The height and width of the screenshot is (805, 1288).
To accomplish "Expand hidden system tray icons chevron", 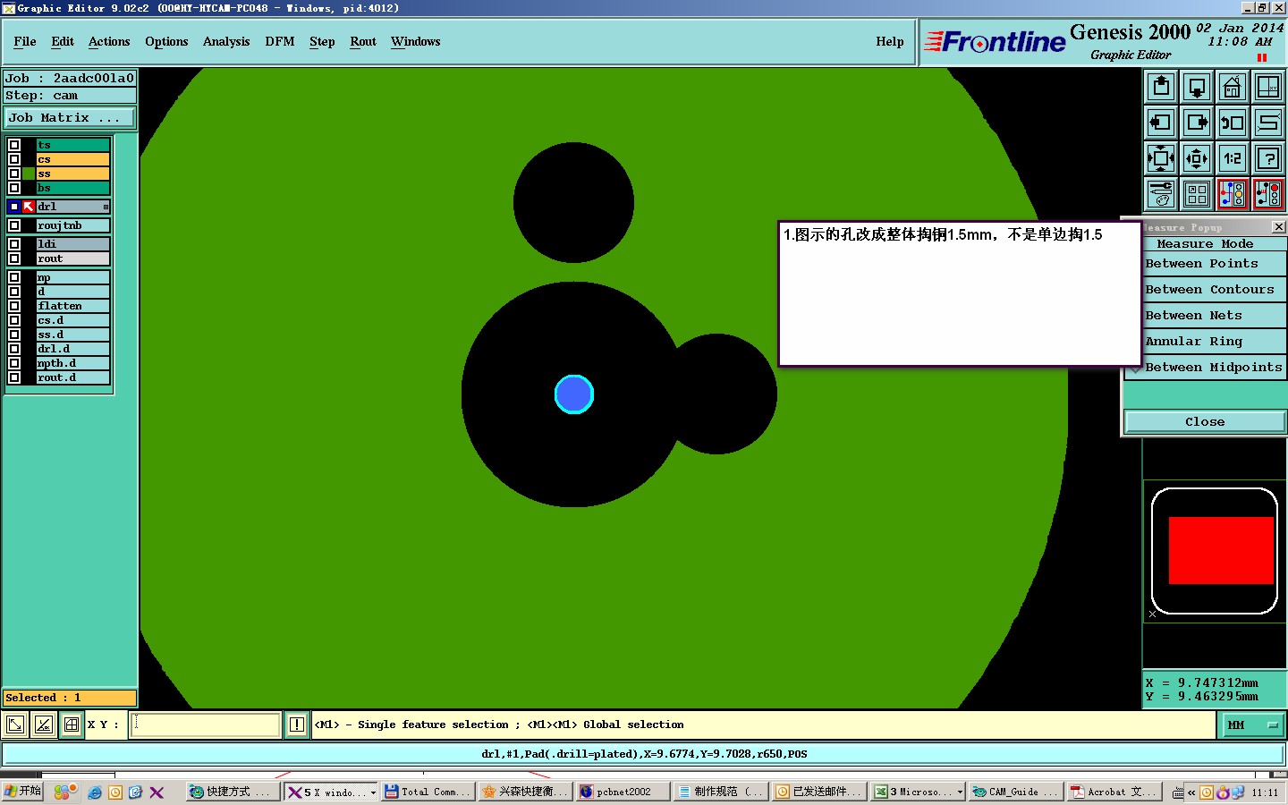I will click(x=1191, y=792).
